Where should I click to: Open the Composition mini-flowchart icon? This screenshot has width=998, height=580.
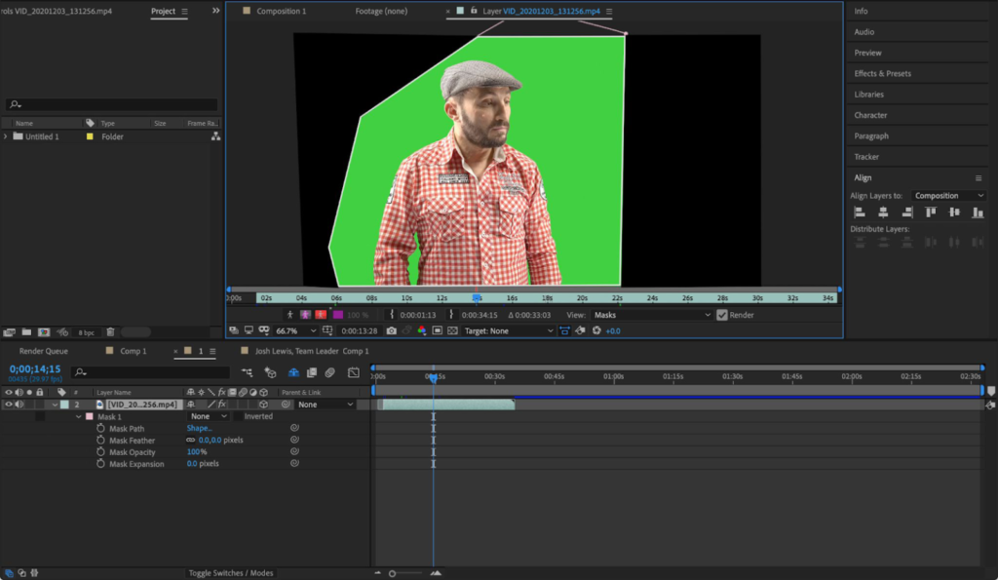click(x=248, y=372)
